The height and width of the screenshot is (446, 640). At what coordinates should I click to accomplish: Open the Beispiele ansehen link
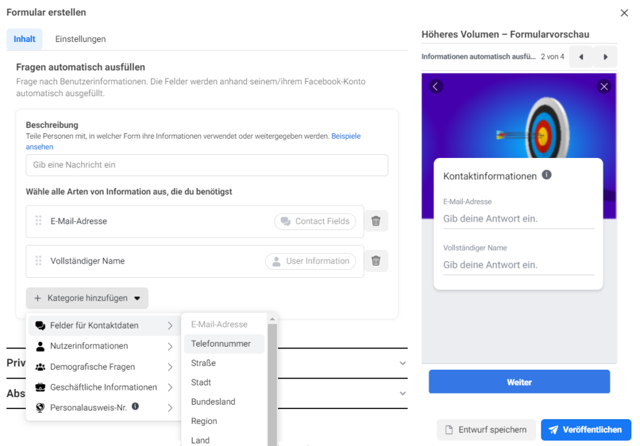tap(346, 136)
